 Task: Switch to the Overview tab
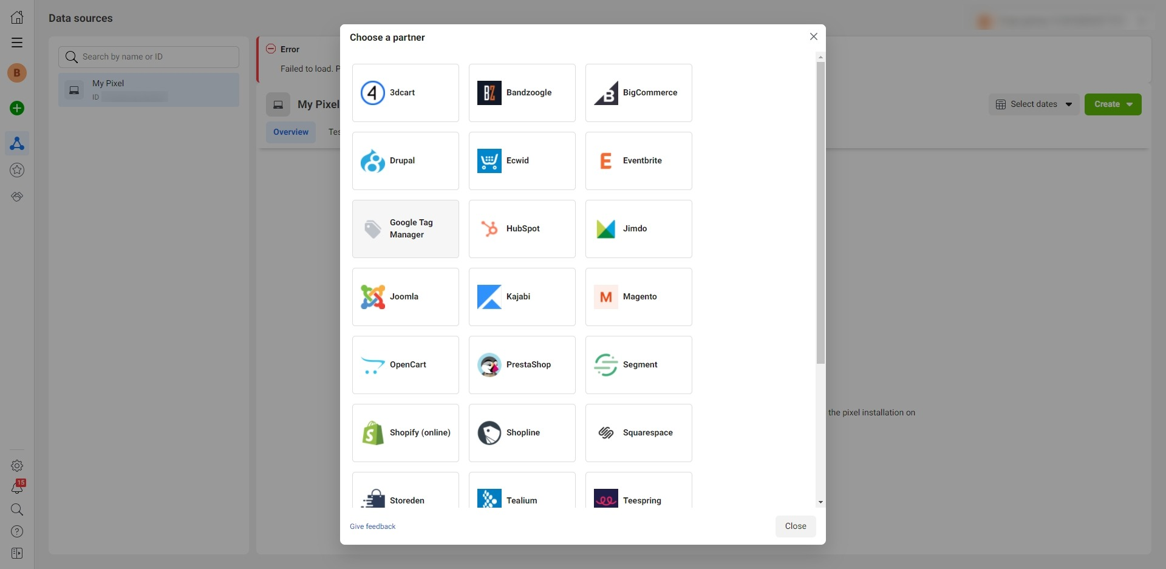click(291, 132)
